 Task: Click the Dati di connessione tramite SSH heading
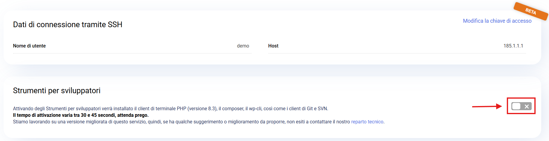coord(68,24)
